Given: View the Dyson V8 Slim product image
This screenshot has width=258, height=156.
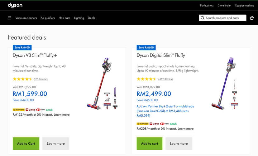Looking at the screenshot, I should 102,84.
